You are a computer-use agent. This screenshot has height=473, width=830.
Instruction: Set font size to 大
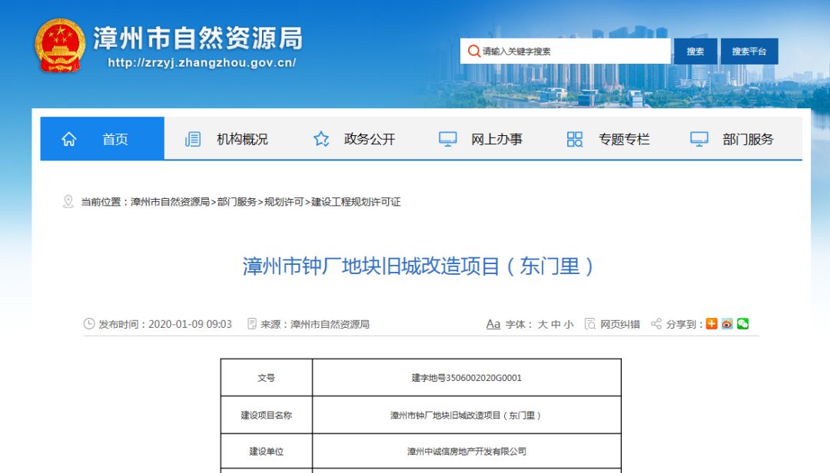(543, 324)
